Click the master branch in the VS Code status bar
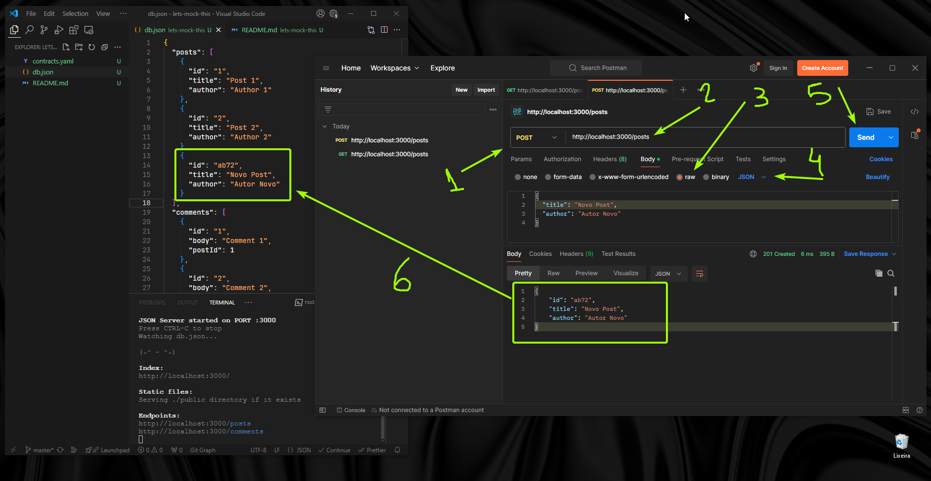This screenshot has height=481, width=931. [40, 450]
